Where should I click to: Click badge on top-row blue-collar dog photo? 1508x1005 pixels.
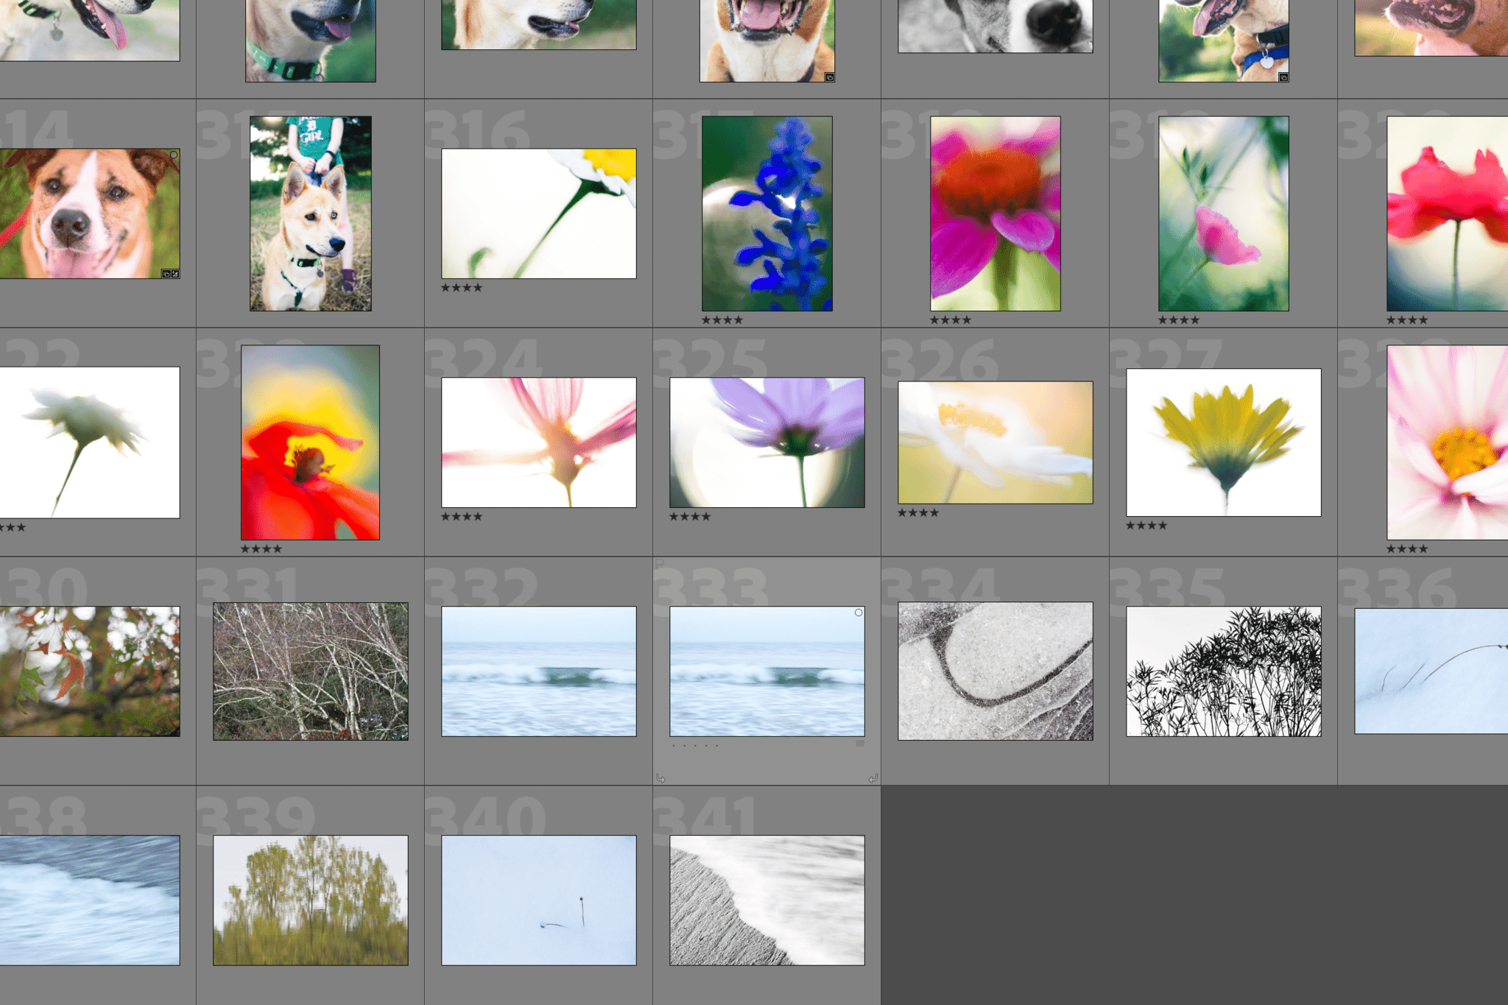click(1283, 77)
